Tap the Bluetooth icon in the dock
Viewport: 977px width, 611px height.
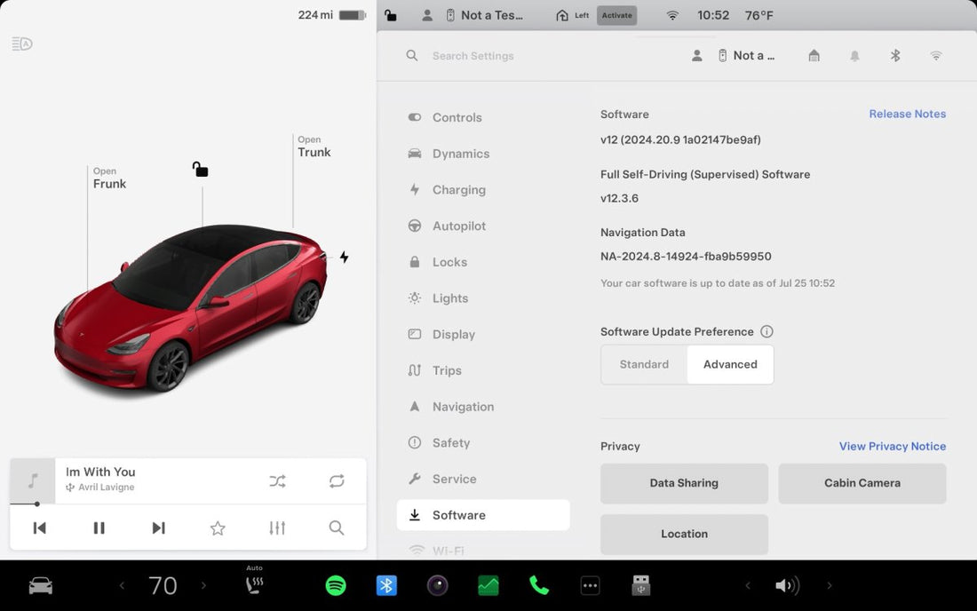click(x=386, y=585)
